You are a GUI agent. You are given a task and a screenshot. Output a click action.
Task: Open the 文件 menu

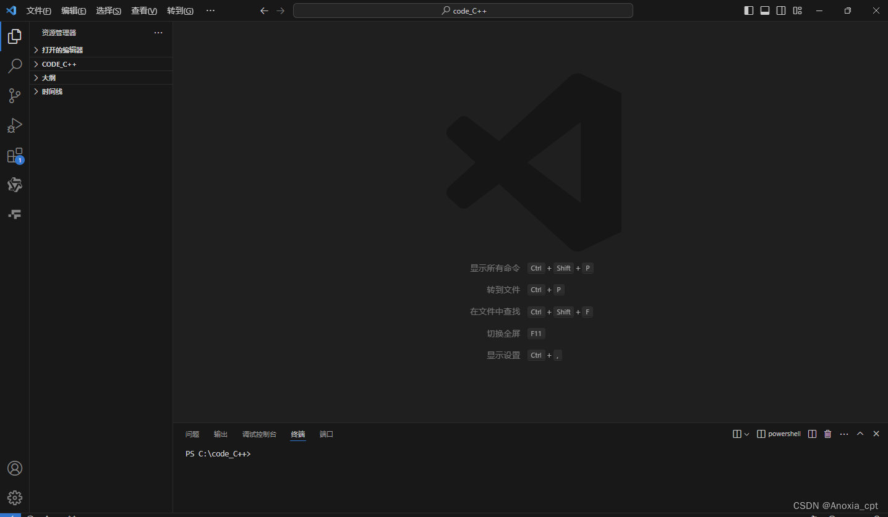click(38, 11)
